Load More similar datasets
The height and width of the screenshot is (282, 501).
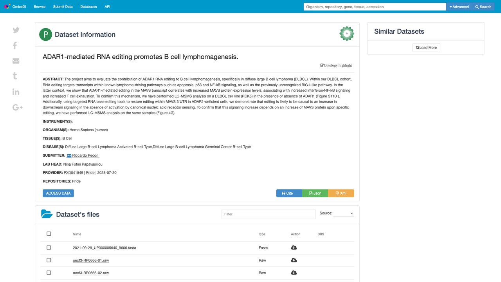pos(426,47)
